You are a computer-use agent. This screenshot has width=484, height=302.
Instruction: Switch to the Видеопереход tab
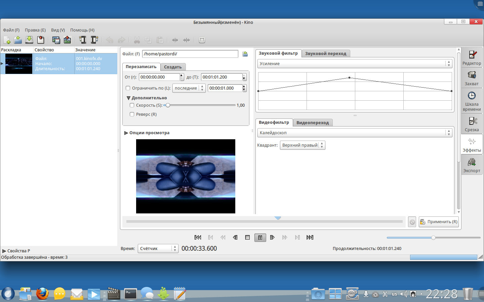pyautogui.click(x=312, y=123)
